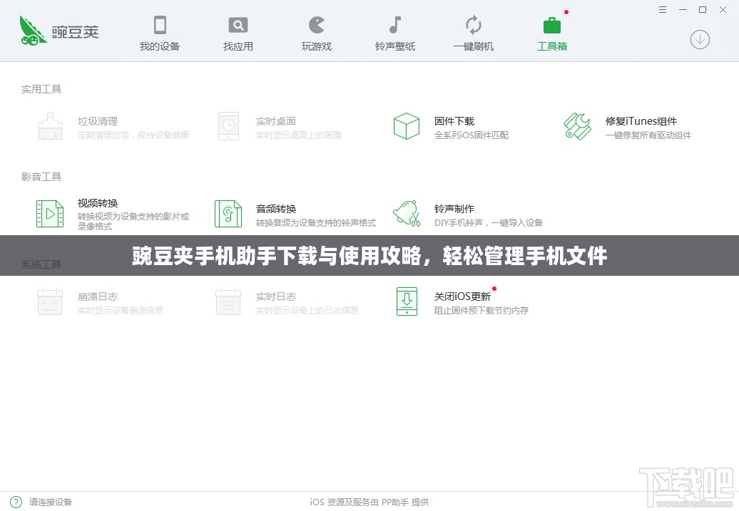
Task: Open the 音频转换 tool
Action: pos(276,209)
